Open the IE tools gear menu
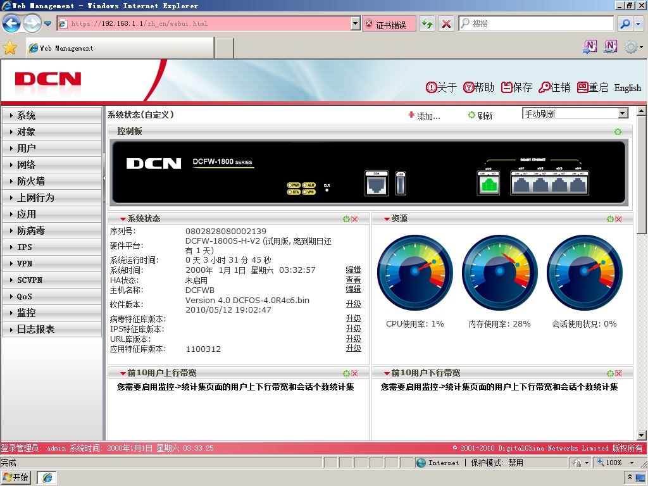 pyautogui.click(x=633, y=47)
